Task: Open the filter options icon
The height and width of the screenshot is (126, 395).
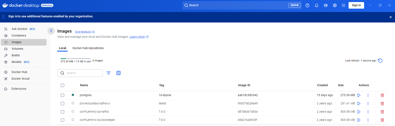Action: click(x=108, y=73)
